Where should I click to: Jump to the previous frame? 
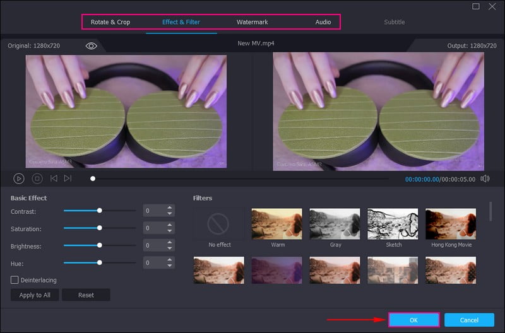coord(54,178)
